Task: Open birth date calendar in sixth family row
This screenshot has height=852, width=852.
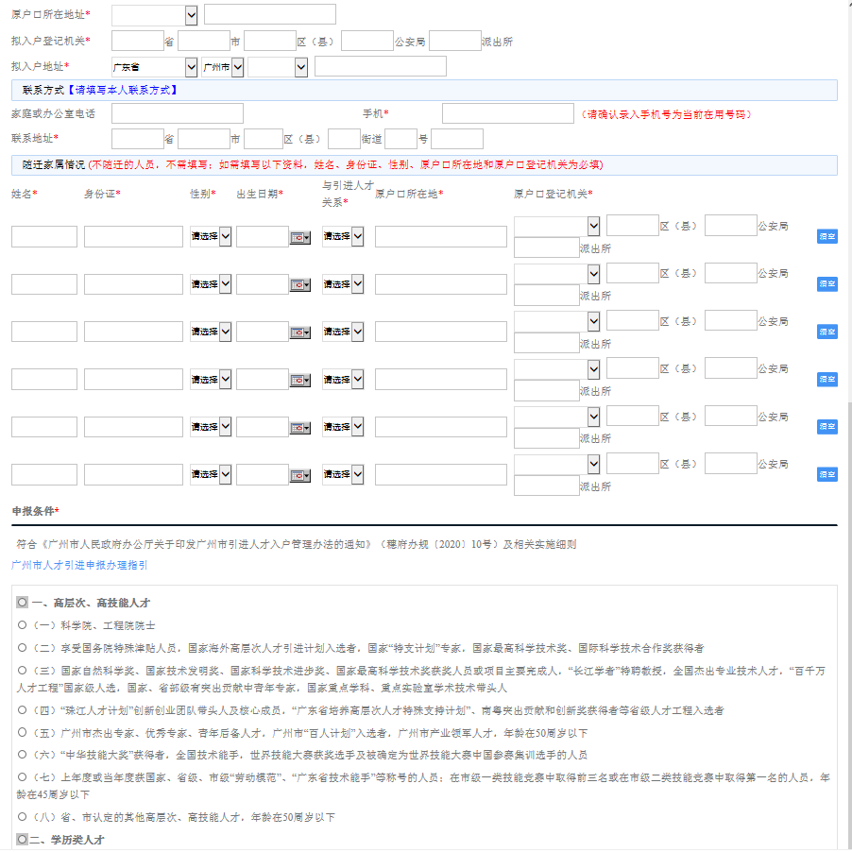Action: click(x=300, y=475)
